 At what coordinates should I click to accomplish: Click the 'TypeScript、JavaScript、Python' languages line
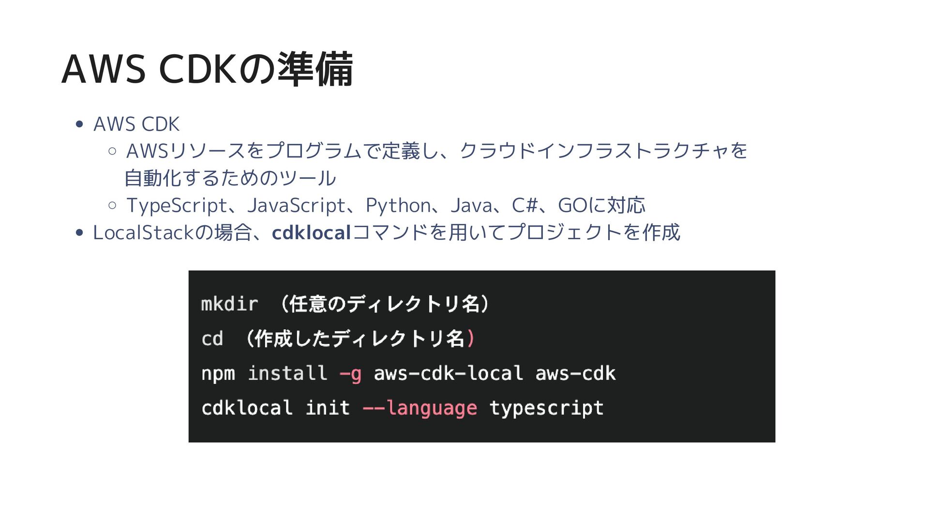[386, 205]
